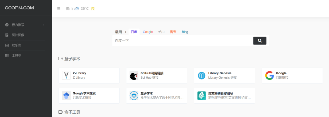Open the Google 谷歌链接 card title
Screen dimensions: 329x117
point(281,73)
